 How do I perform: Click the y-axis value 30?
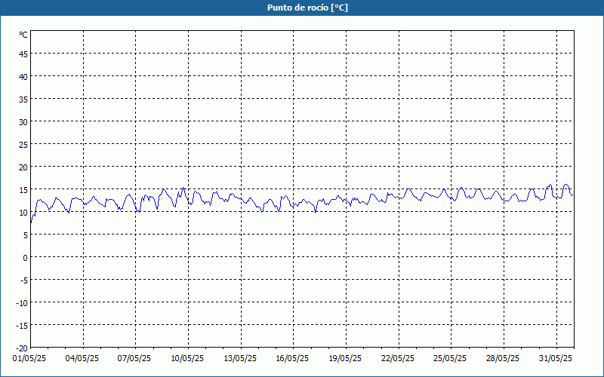23,122
